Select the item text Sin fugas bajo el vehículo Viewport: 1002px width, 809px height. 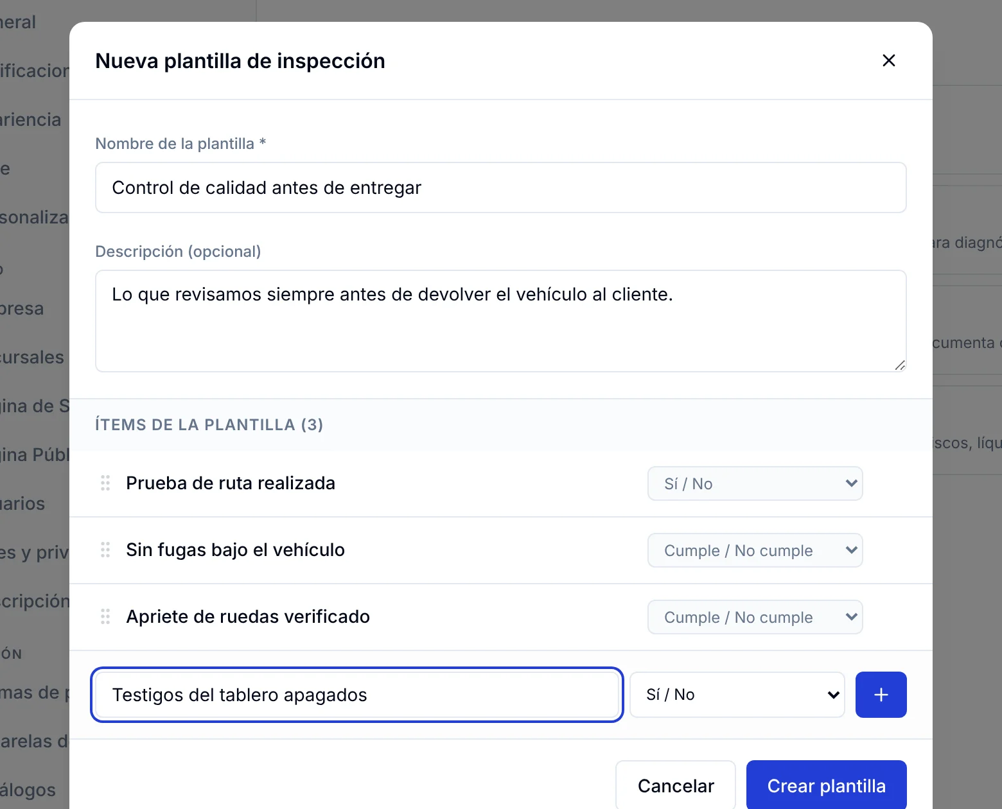[x=236, y=550]
